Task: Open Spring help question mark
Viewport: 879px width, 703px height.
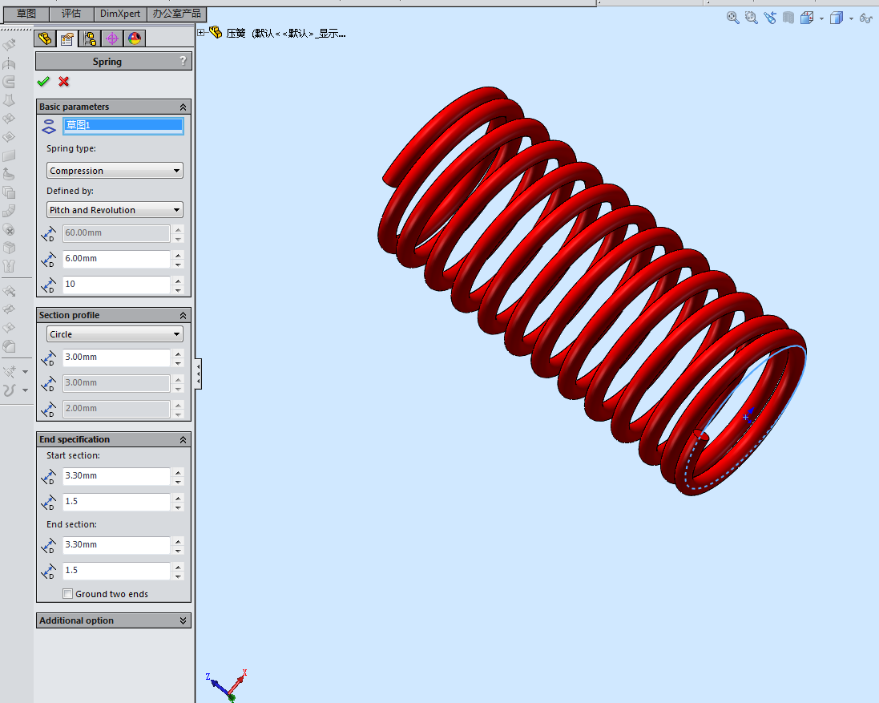Action: tap(183, 61)
